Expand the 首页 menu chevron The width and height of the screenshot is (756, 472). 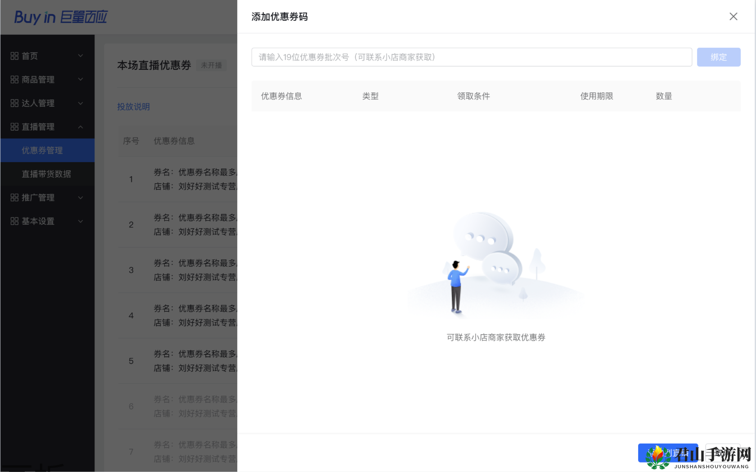click(x=81, y=56)
